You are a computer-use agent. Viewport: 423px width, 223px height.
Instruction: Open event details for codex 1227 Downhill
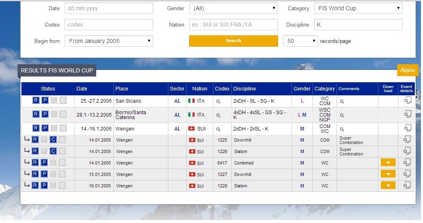click(407, 174)
